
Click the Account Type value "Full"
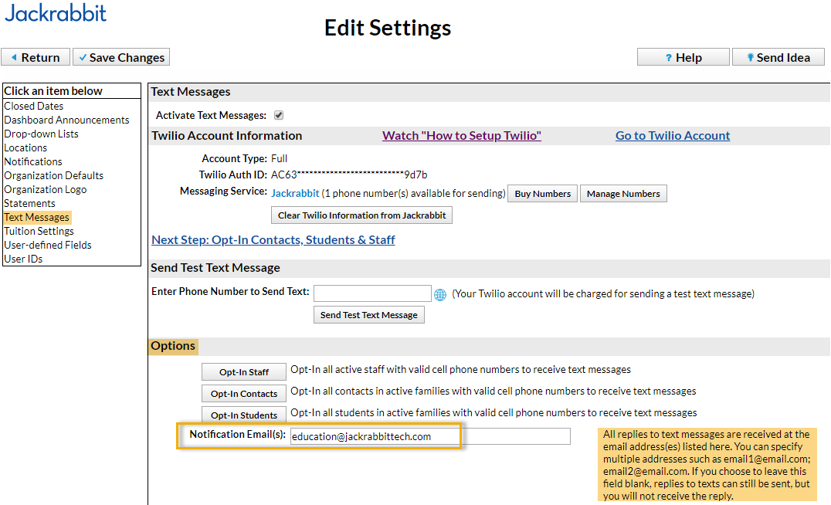coord(279,158)
